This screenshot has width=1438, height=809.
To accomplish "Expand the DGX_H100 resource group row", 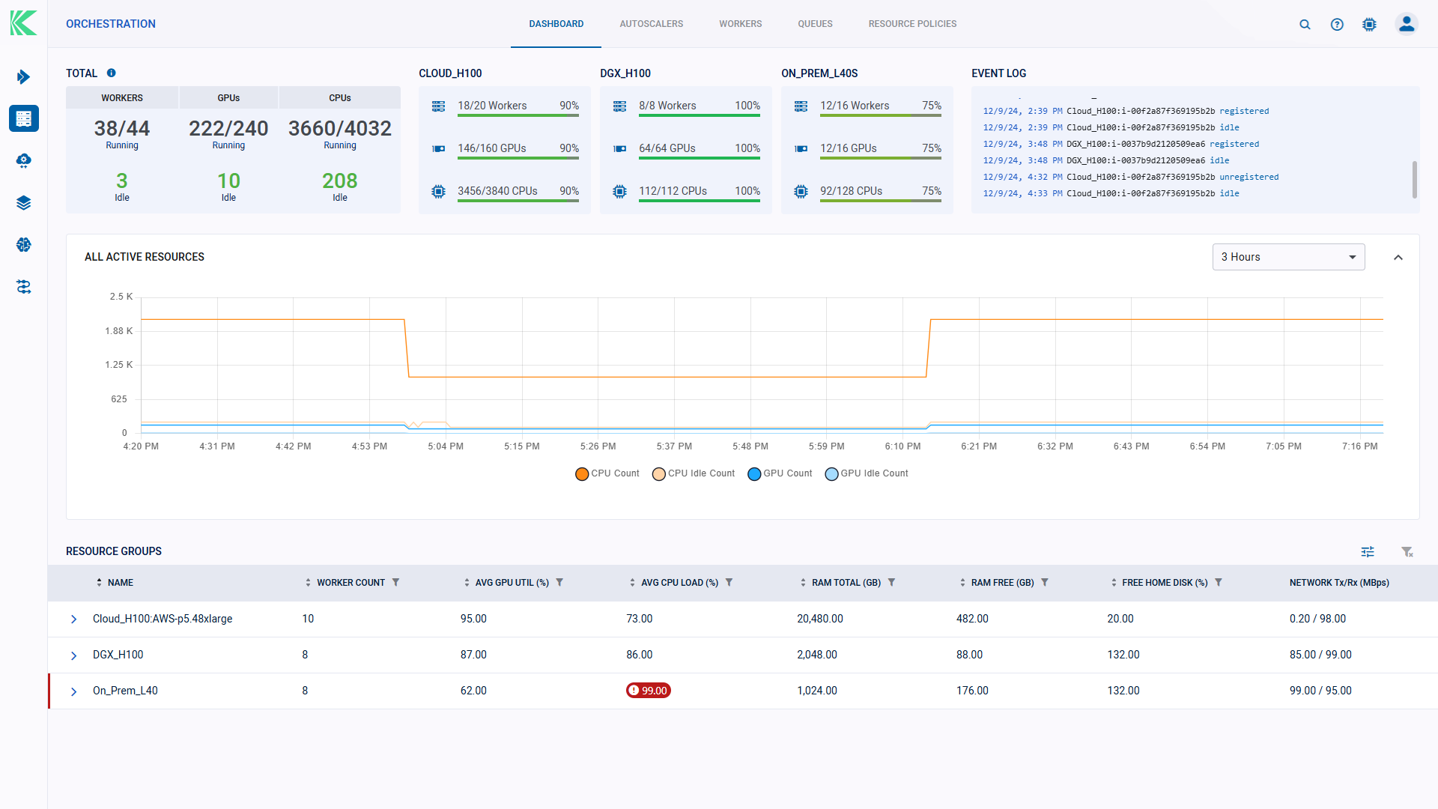I will point(73,655).
